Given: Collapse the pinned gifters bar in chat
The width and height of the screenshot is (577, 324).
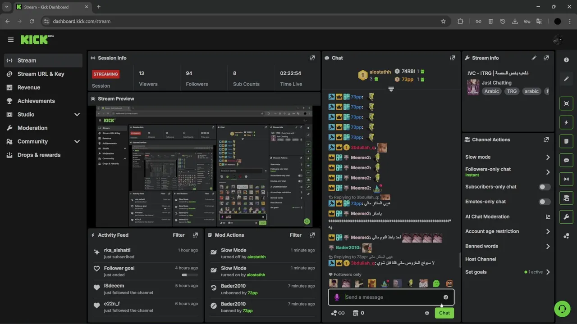Looking at the screenshot, I should (391, 89).
